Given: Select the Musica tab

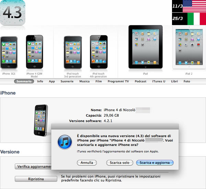Looking at the screenshot, I should (x=84, y=81).
